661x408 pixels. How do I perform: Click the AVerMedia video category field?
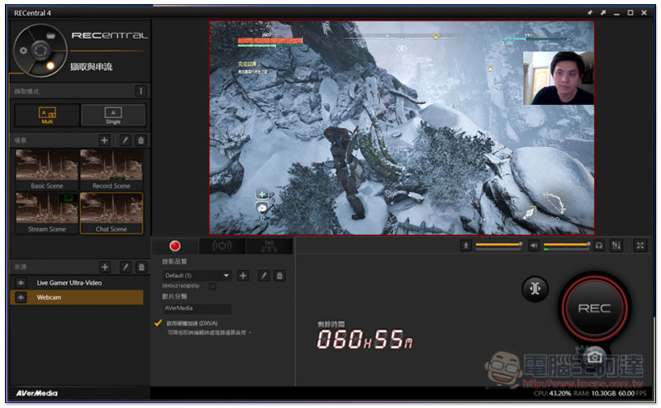[197, 309]
